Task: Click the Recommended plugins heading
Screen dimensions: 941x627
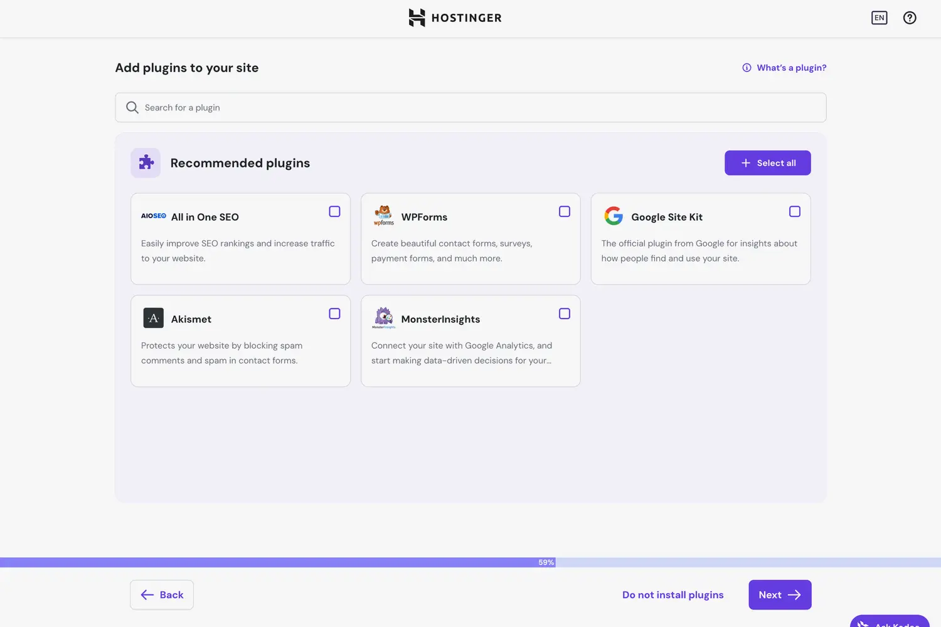Action: (x=240, y=163)
